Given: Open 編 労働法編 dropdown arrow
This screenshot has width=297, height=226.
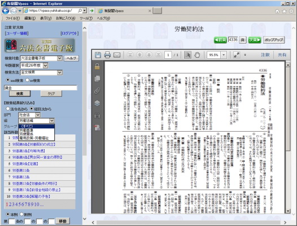Looking at the screenshot, I should coord(52,120).
